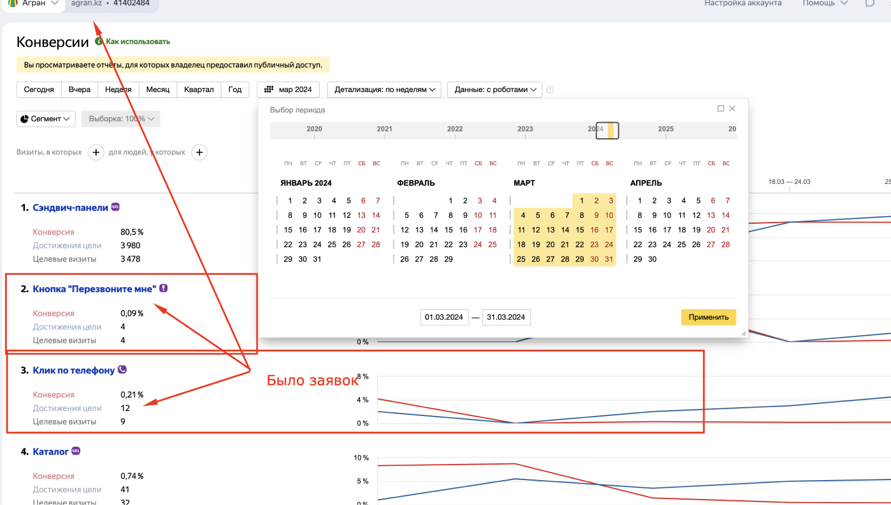Screen dimensions: 891x505
Task: Select the ФЕВРАЛЬ month header
Action: tap(416, 183)
